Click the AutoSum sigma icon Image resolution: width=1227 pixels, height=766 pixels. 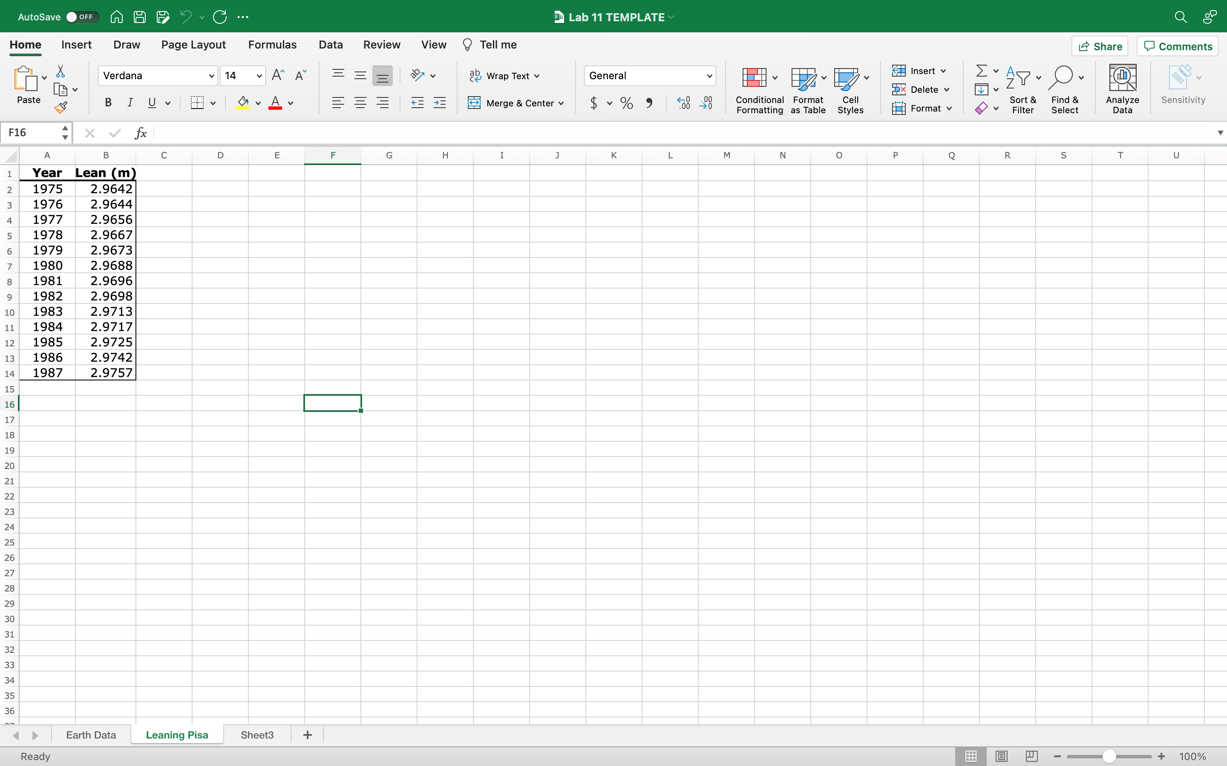[x=981, y=70]
